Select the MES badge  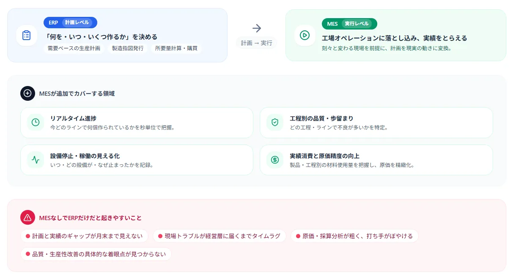pyautogui.click(x=332, y=24)
